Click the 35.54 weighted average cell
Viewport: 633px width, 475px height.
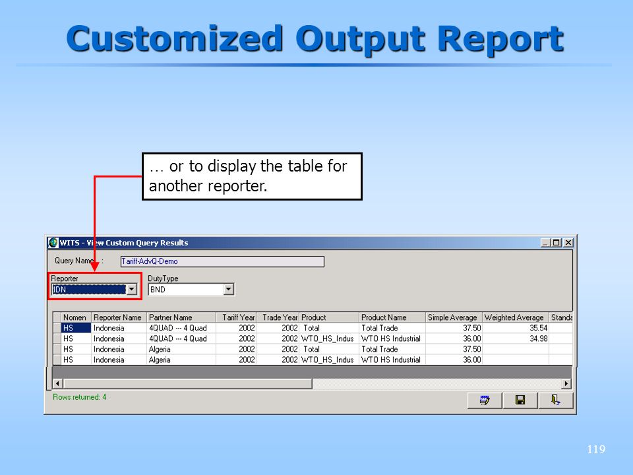[516, 328]
